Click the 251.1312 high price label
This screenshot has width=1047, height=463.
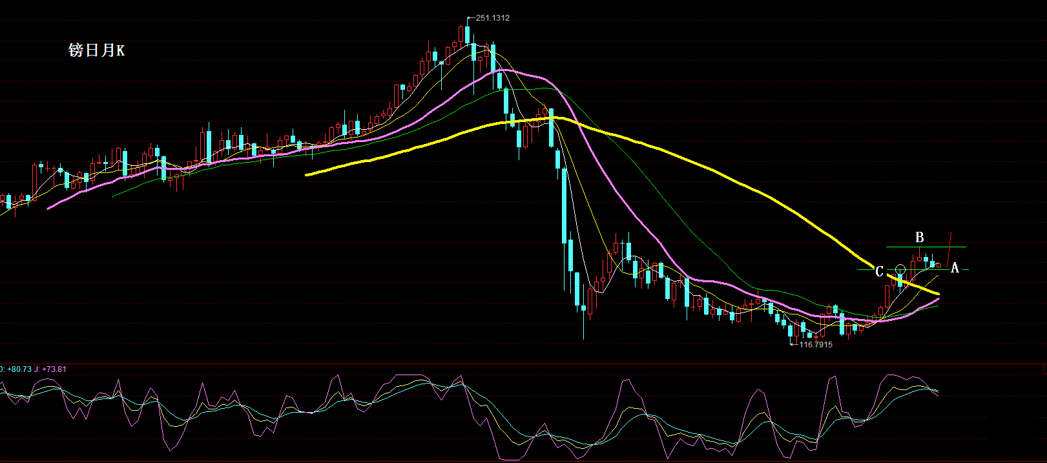[x=493, y=18]
